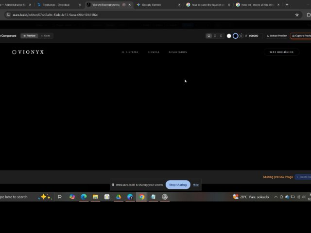The width and height of the screenshot is (311, 233).
Task: Open Chrome from the Windows taskbar
Action: click(141, 197)
